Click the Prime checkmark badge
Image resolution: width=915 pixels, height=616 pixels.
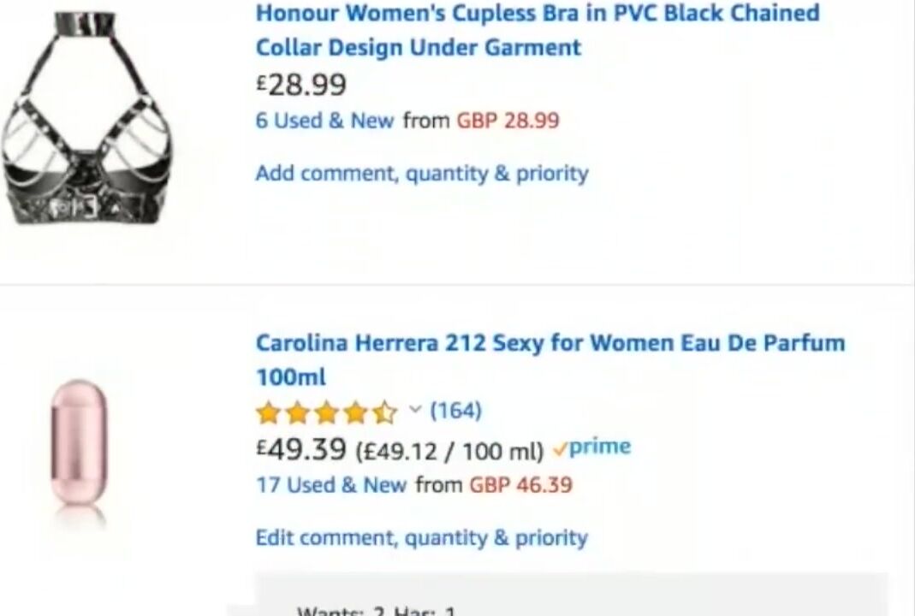[x=591, y=447]
